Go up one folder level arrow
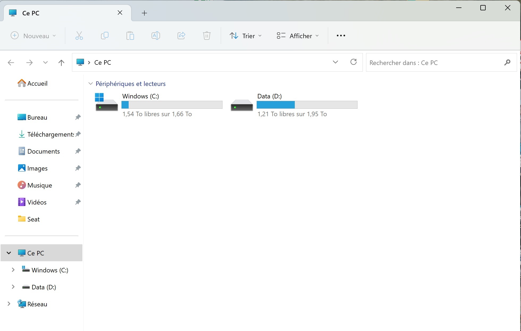521x331 pixels. 61,63
